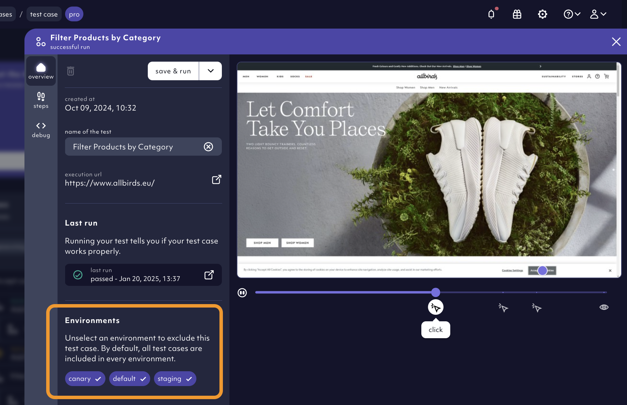The image size is (627, 405).
Task: Toggle the staging environment chip
Action: click(x=175, y=378)
